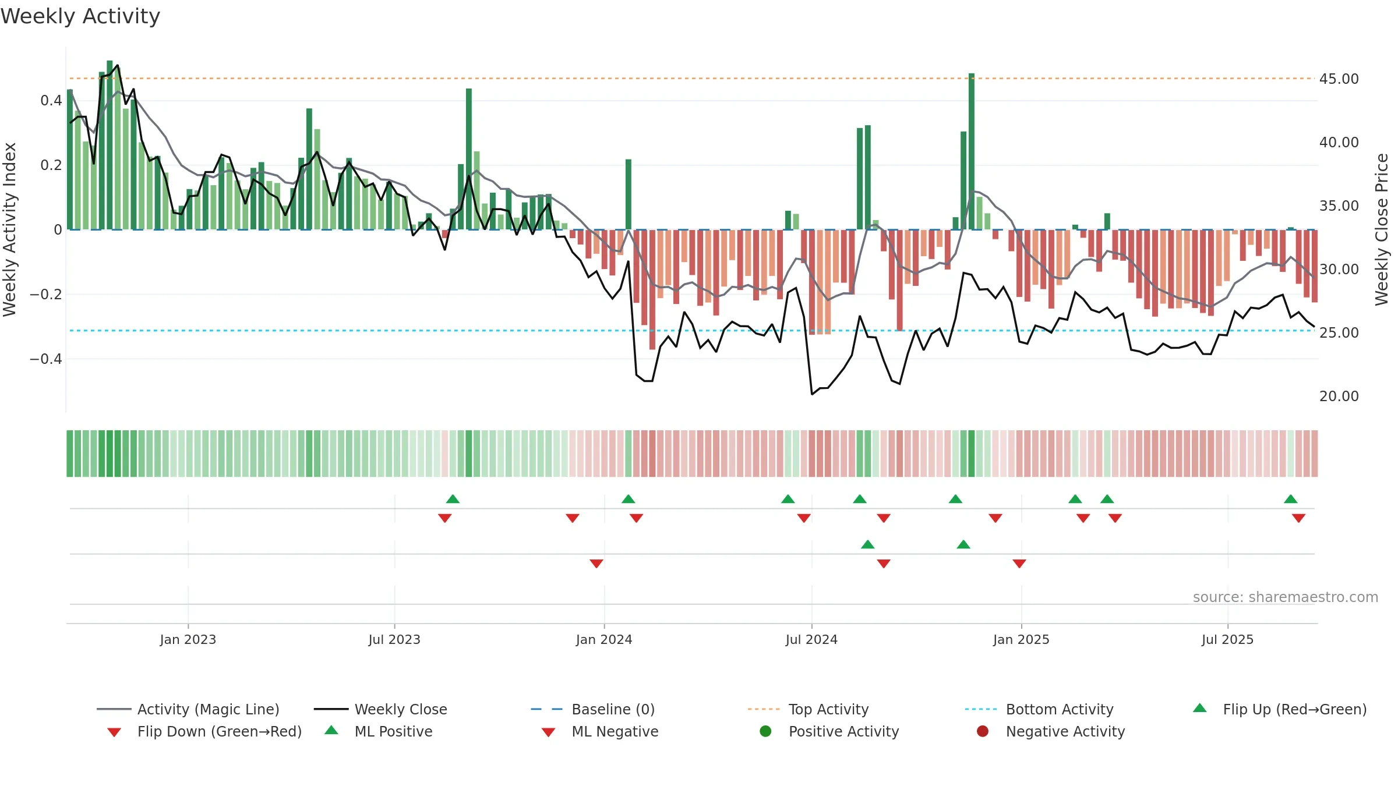Click the Jul 2024 axis label
1398x786 pixels.
811,640
